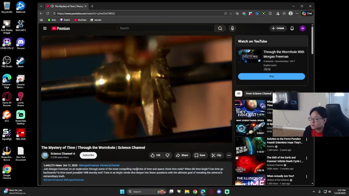
Task: Select the All filter chip
Action: tap(239, 93)
